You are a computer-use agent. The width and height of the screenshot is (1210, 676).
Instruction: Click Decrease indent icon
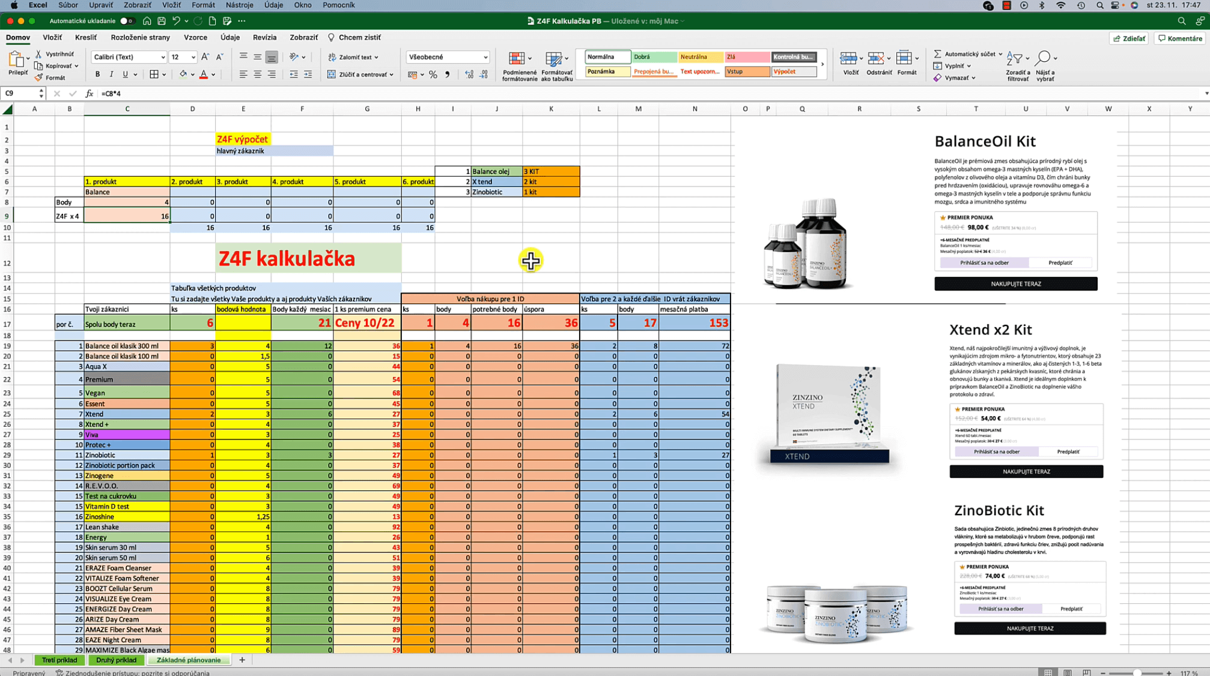pos(294,74)
